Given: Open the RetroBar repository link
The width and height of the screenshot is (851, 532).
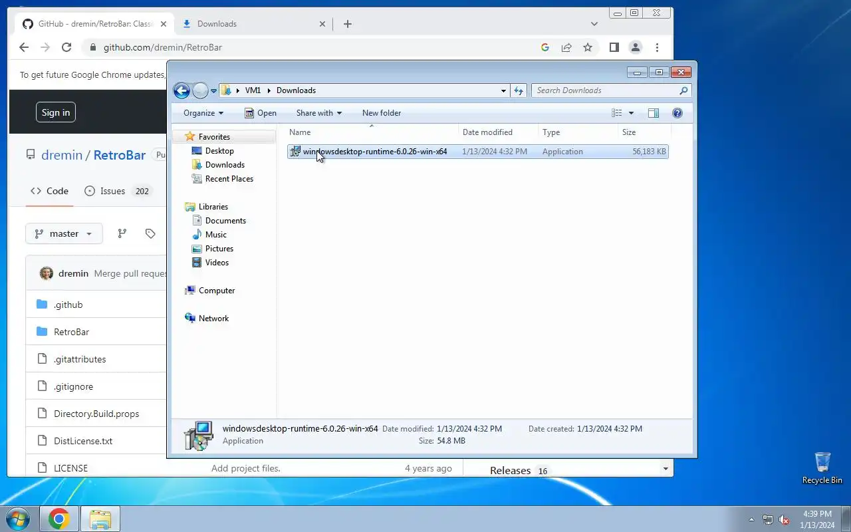Looking at the screenshot, I should [x=120, y=155].
